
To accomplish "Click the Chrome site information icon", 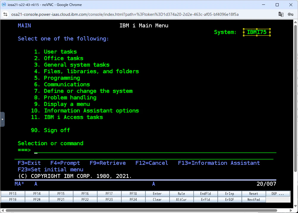I will (x=6, y=15).
